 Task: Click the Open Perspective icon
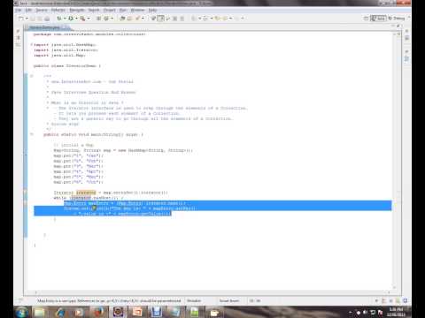coord(366,19)
